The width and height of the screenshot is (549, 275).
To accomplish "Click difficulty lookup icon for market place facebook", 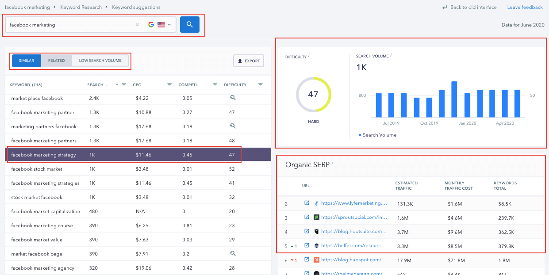I will [233, 98].
